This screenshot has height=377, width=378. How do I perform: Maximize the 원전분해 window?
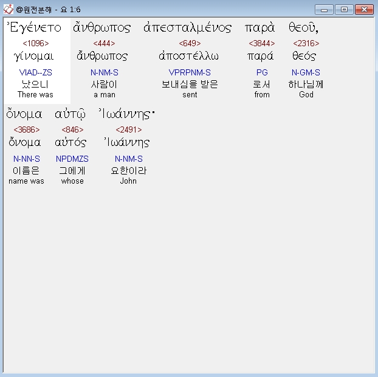tap(344, 10)
